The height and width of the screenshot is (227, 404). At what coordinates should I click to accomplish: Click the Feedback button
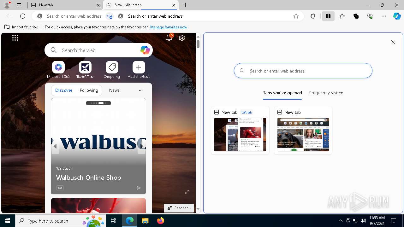(179, 208)
